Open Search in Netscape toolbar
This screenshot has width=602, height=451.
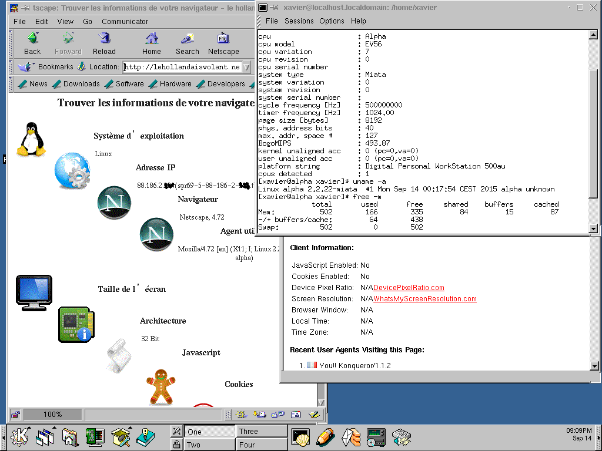(x=188, y=43)
